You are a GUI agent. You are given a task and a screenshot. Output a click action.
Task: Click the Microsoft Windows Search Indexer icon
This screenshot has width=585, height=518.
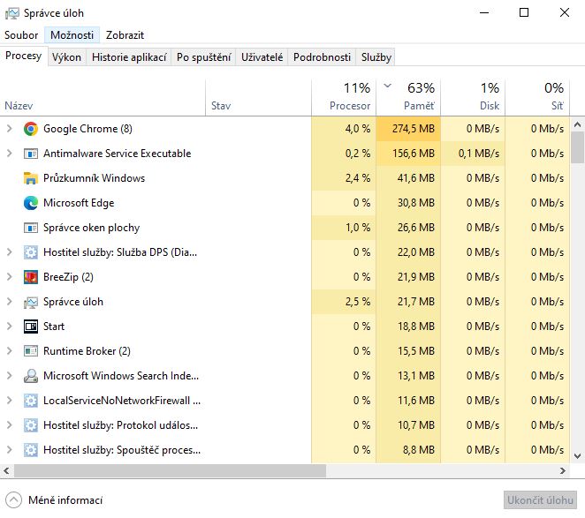pos(31,376)
